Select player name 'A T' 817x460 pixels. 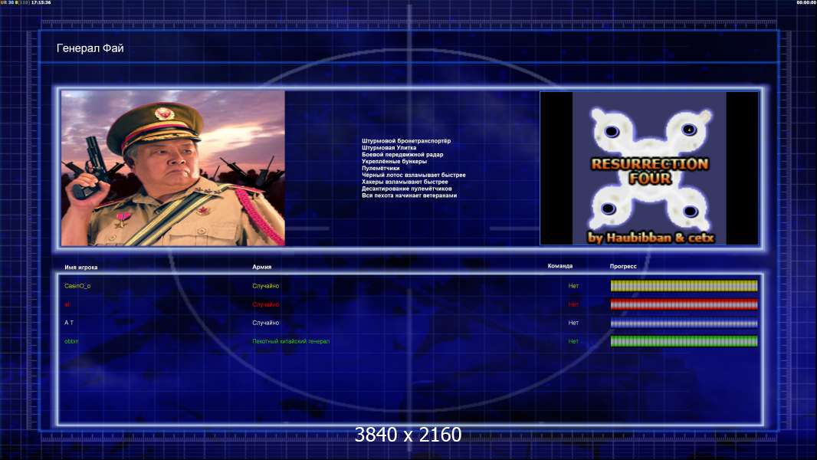coord(69,323)
